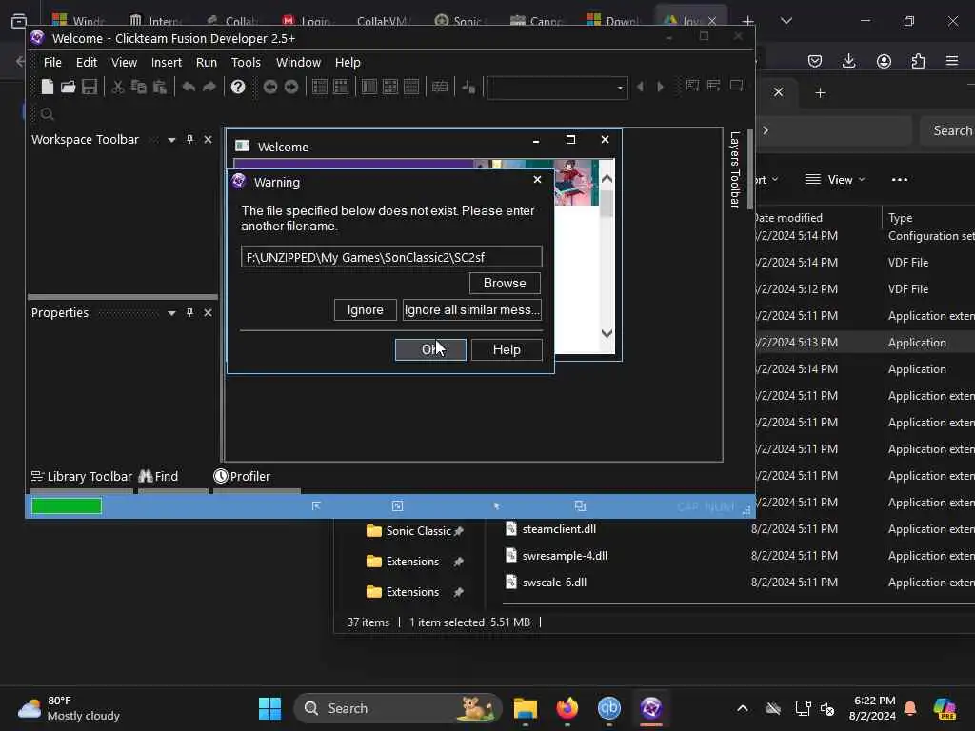Select the swscale-6.dll file
975x731 pixels.
554,583
